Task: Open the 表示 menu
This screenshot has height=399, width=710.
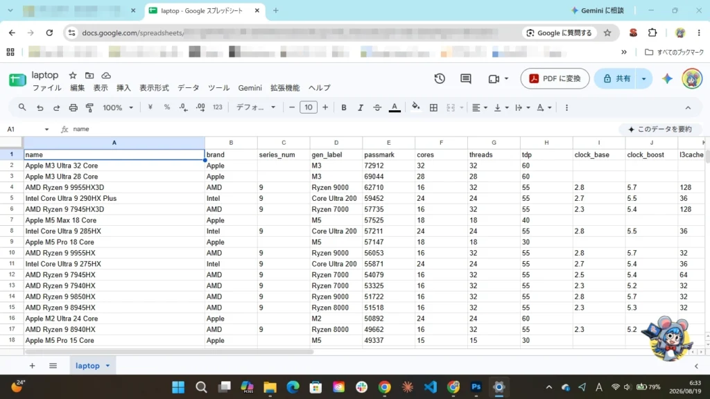Action: tap(101, 88)
